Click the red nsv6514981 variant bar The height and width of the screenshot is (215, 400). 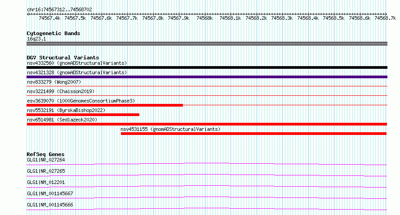[x=207, y=124]
